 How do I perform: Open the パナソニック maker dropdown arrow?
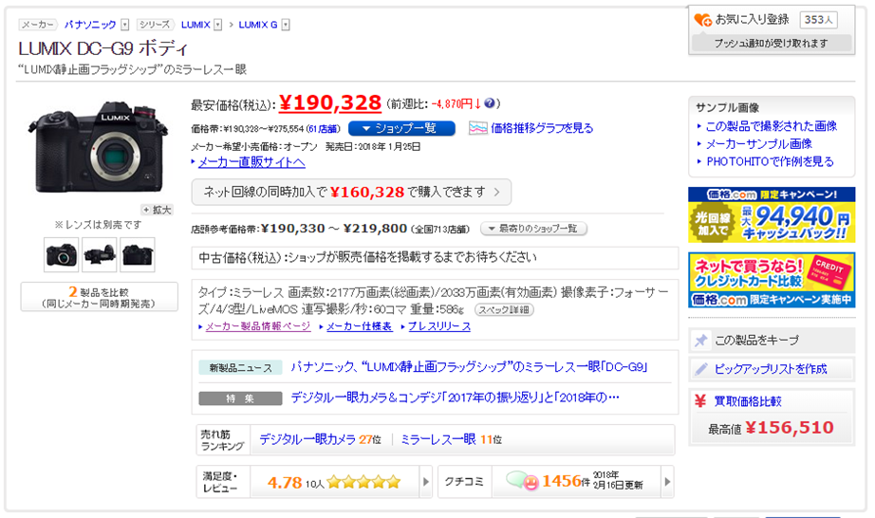[x=125, y=25]
